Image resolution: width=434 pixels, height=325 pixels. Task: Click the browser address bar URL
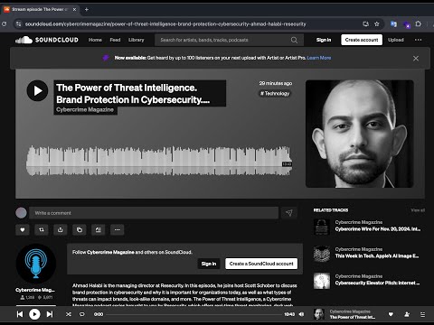click(165, 24)
